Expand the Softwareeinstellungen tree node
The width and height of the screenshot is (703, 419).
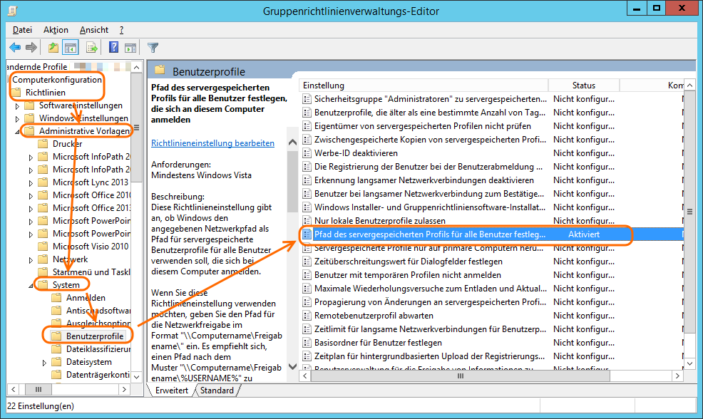tap(17, 105)
